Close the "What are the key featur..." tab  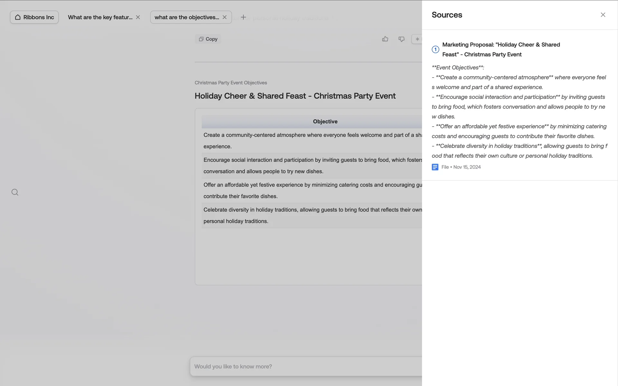coord(138,17)
